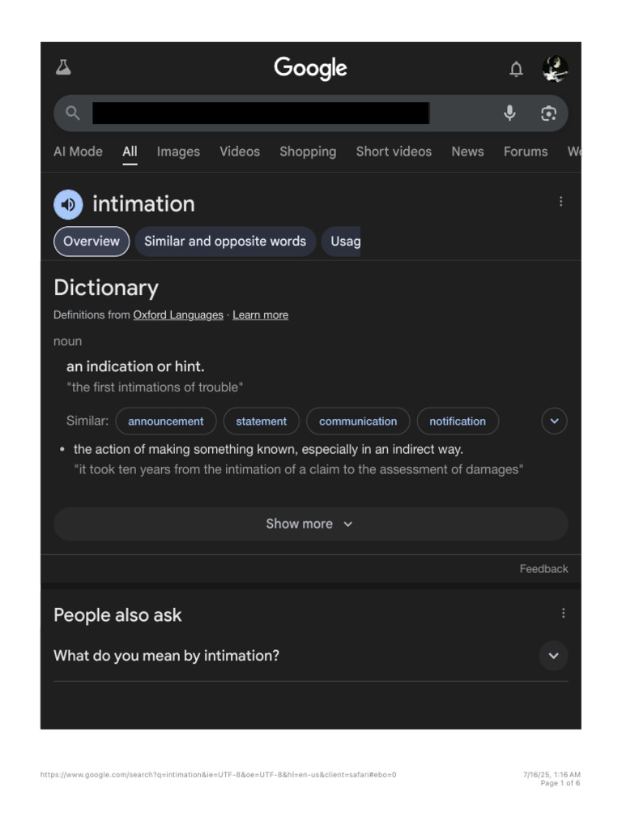
Task: Open the Forums tab
Action: 525,152
